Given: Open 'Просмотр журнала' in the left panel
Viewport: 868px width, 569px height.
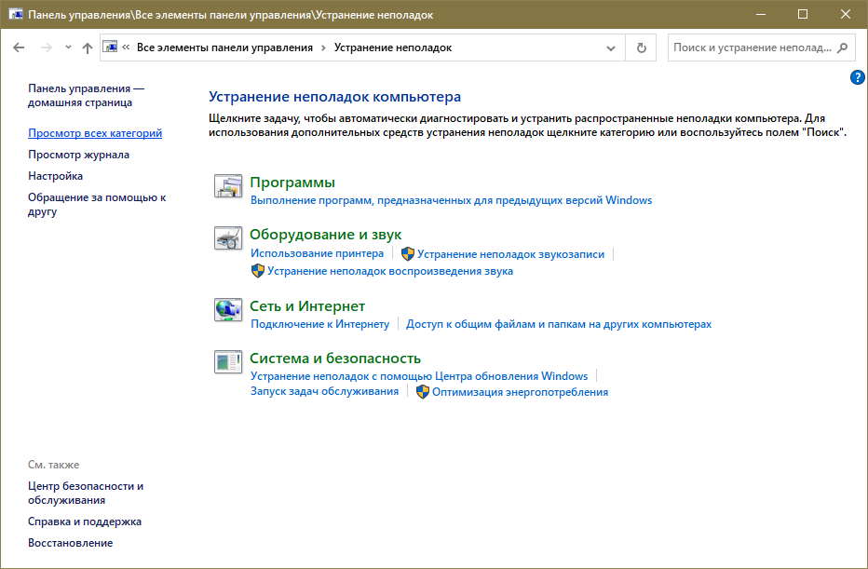Looking at the screenshot, I should (x=78, y=155).
